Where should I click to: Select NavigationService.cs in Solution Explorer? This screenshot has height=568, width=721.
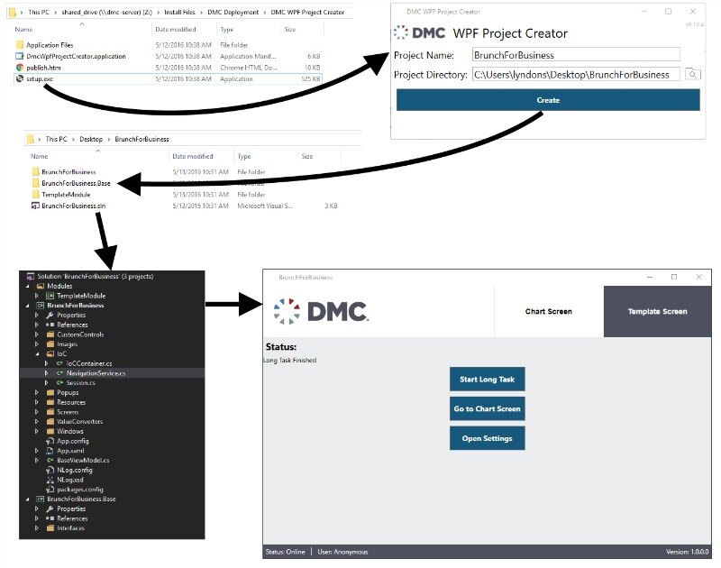tap(96, 373)
